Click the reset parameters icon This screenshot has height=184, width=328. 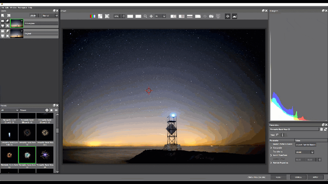pos(325,129)
